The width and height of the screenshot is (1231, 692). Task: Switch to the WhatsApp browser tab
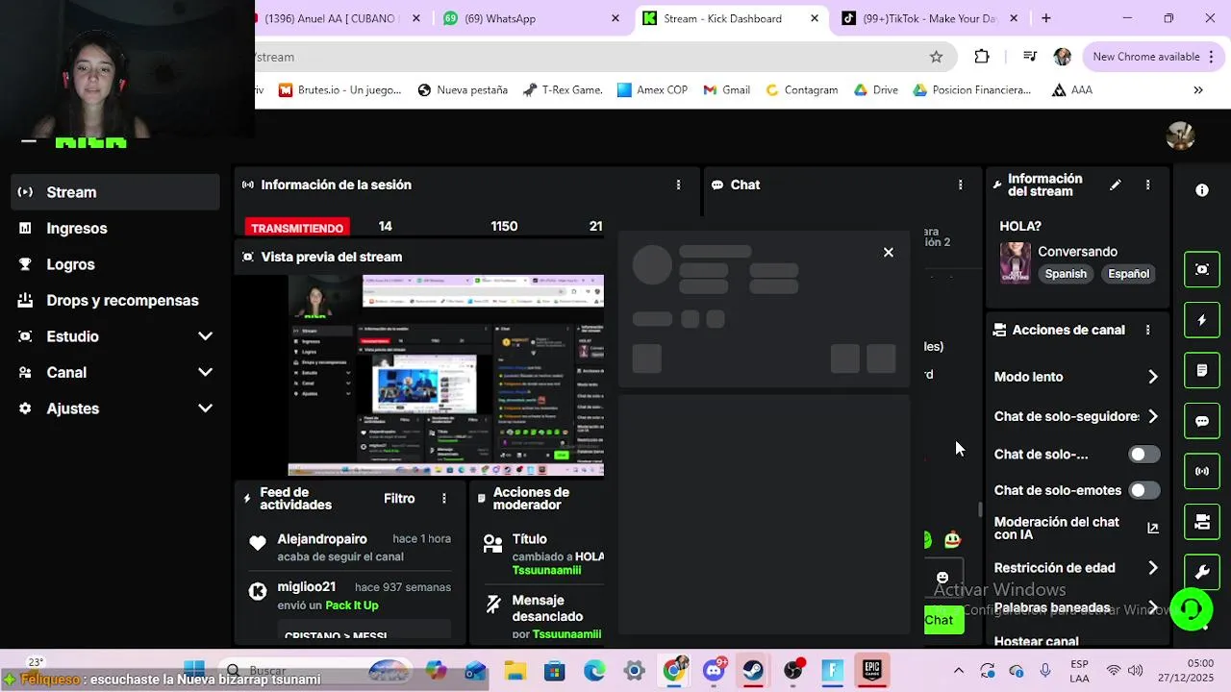533,18
